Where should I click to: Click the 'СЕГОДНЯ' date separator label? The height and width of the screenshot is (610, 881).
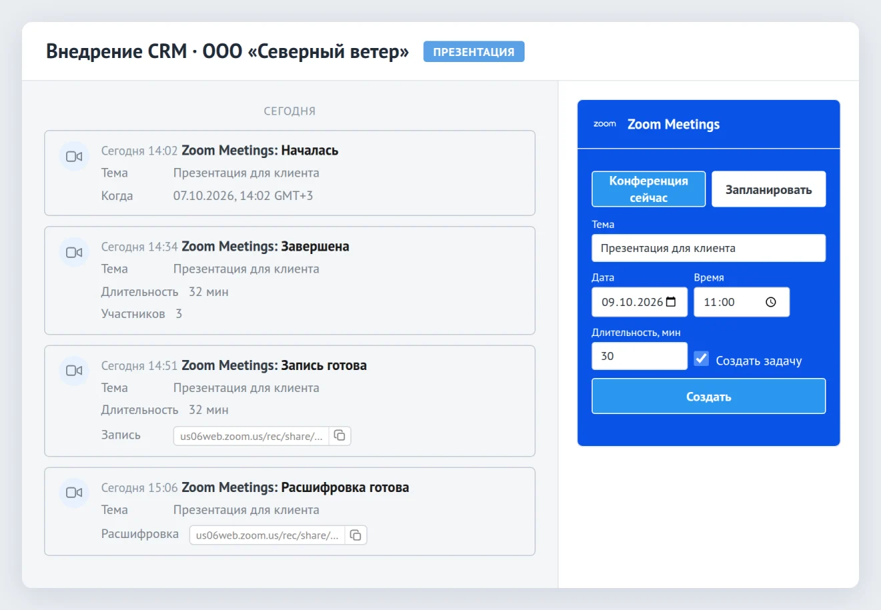(290, 111)
